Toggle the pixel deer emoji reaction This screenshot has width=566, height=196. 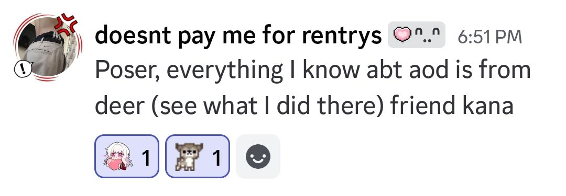(x=198, y=156)
